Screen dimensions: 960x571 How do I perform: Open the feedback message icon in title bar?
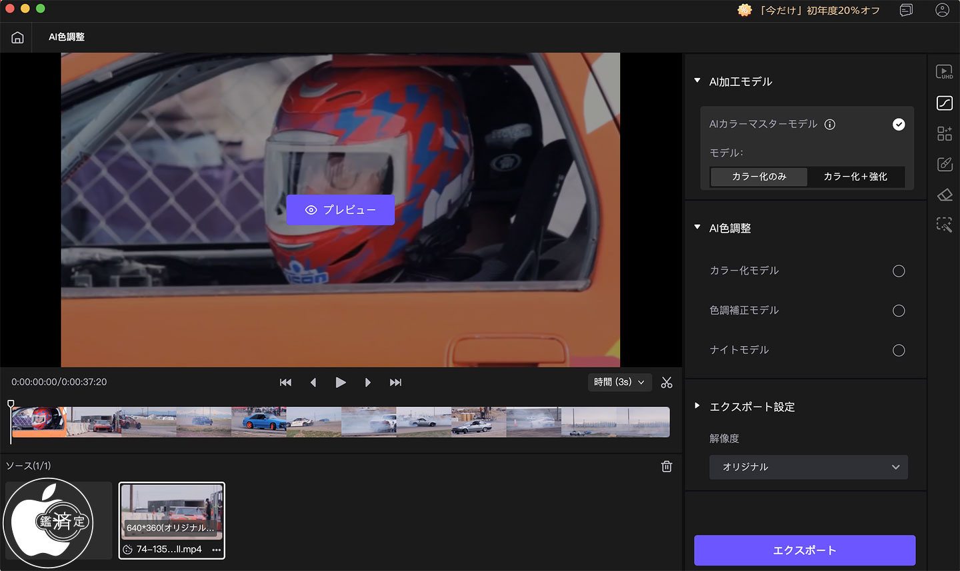click(906, 10)
